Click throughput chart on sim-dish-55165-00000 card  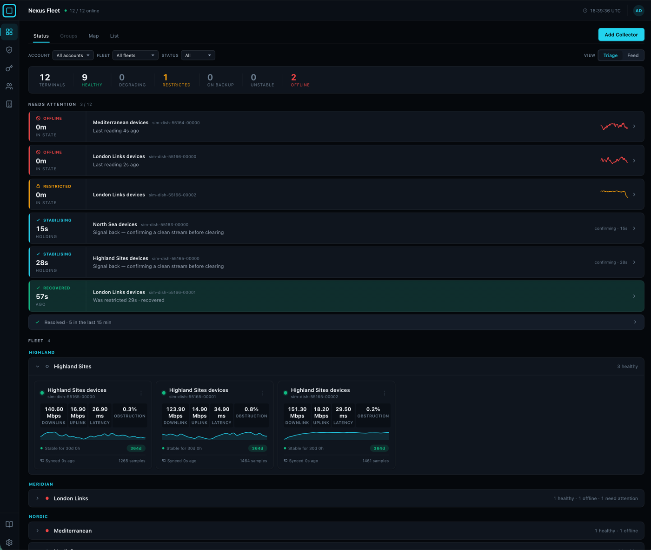click(x=93, y=436)
